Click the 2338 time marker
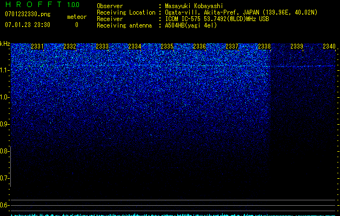The height and width of the screenshot is (216, 340). [x=264, y=46]
